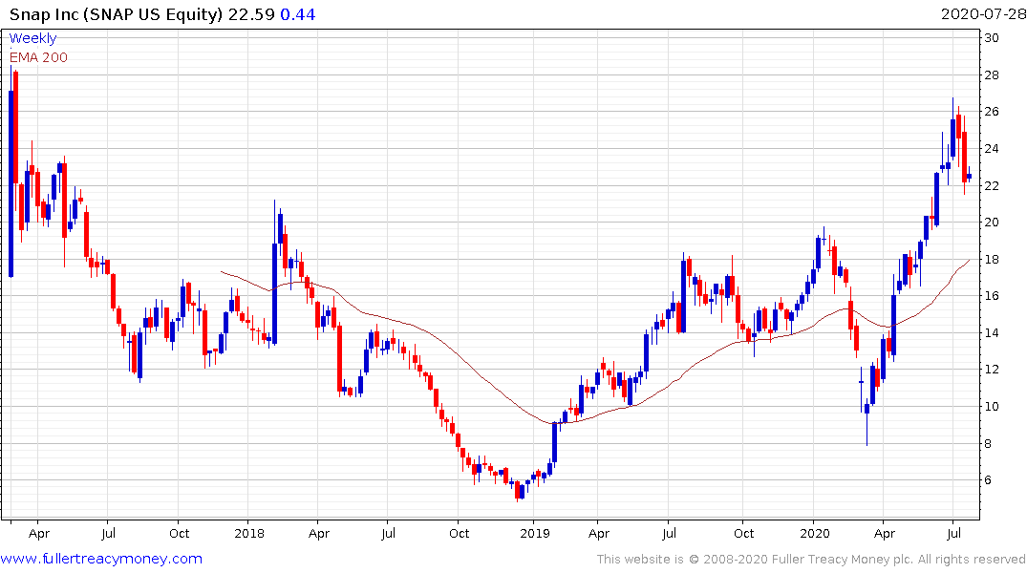The image size is (1027, 573).
Task: Click the 22 price axis label
Action: tap(992, 186)
